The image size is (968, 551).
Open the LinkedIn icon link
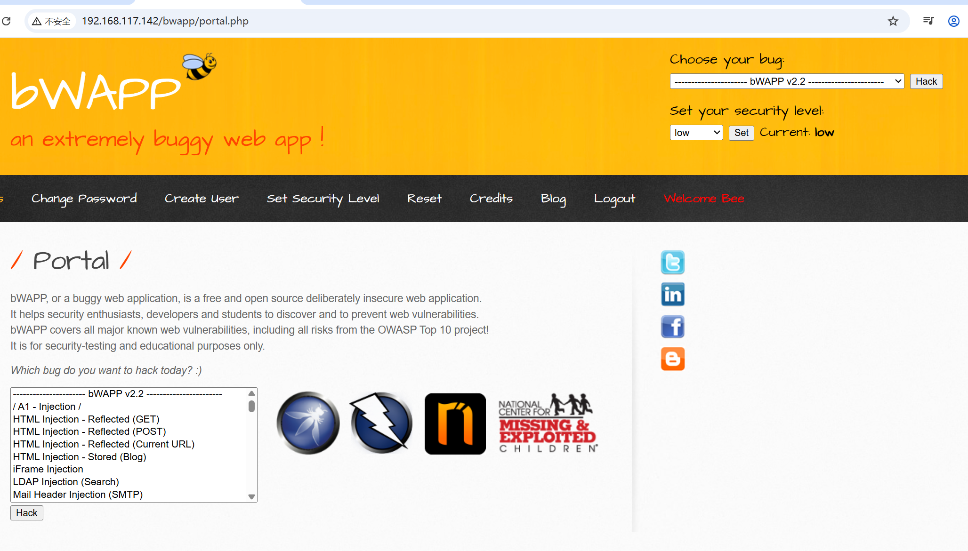pyautogui.click(x=672, y=295)
